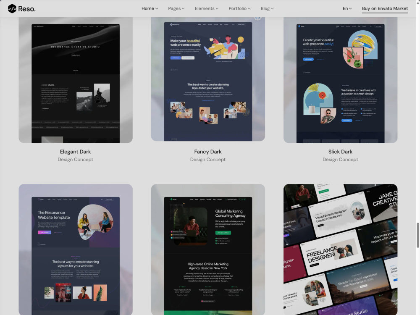This screenshot has height=315, width=420.
Task: Click the Elegant Dark title link
Action: pyautogui.click(x=76, y=152)
